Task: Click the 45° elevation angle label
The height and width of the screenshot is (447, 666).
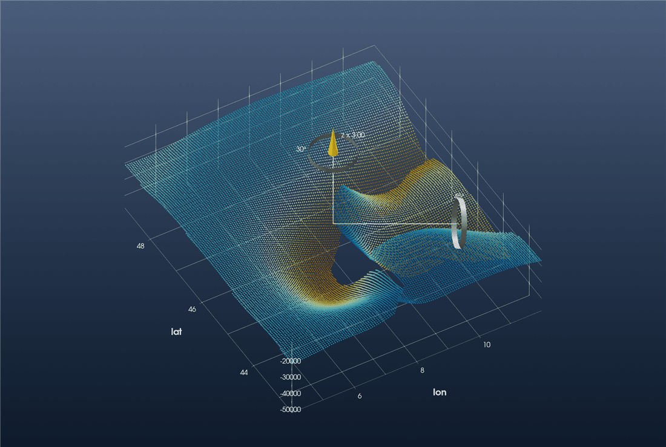Action: pyautogui.click(x=459, y=197)
